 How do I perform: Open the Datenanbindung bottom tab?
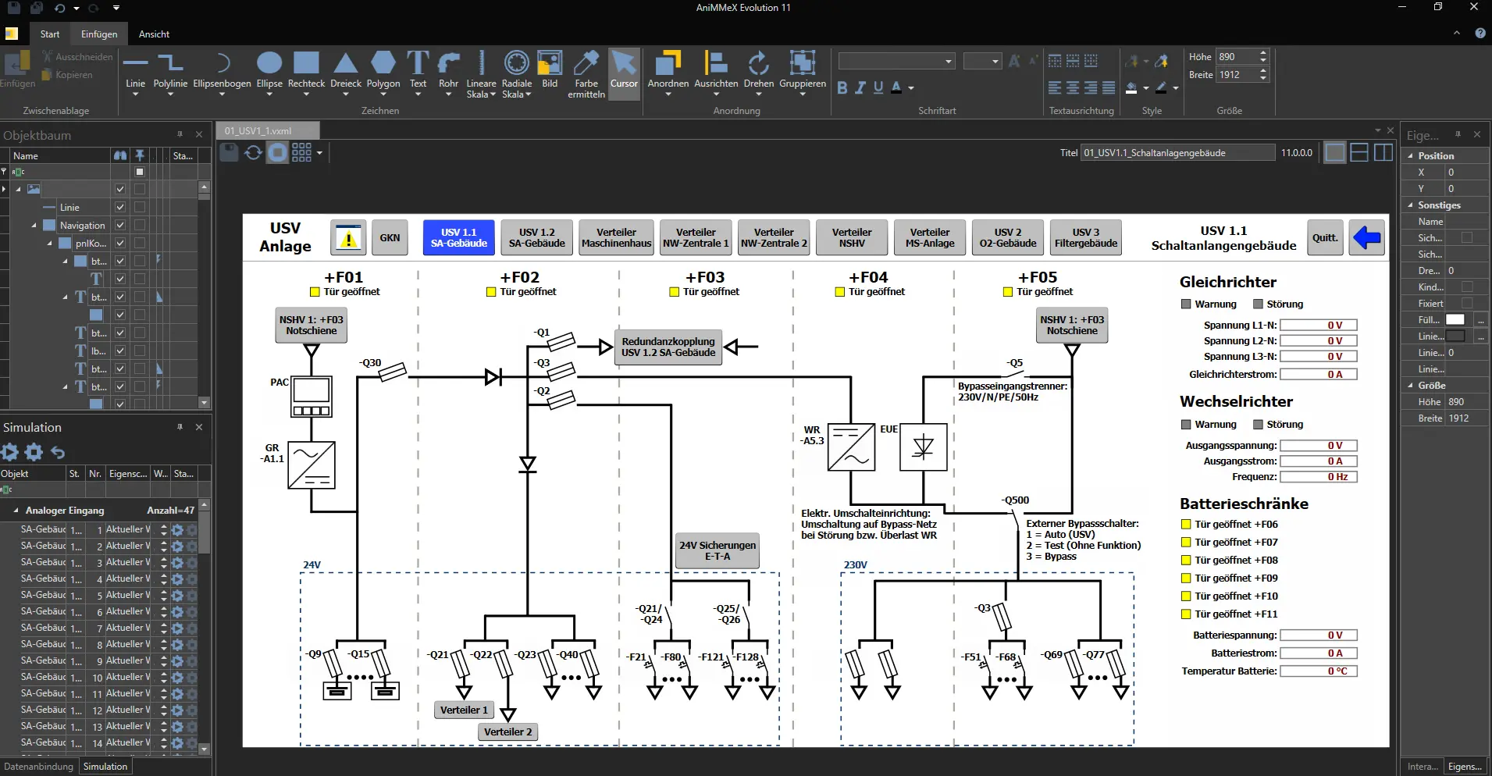click(x=38, y=767)
